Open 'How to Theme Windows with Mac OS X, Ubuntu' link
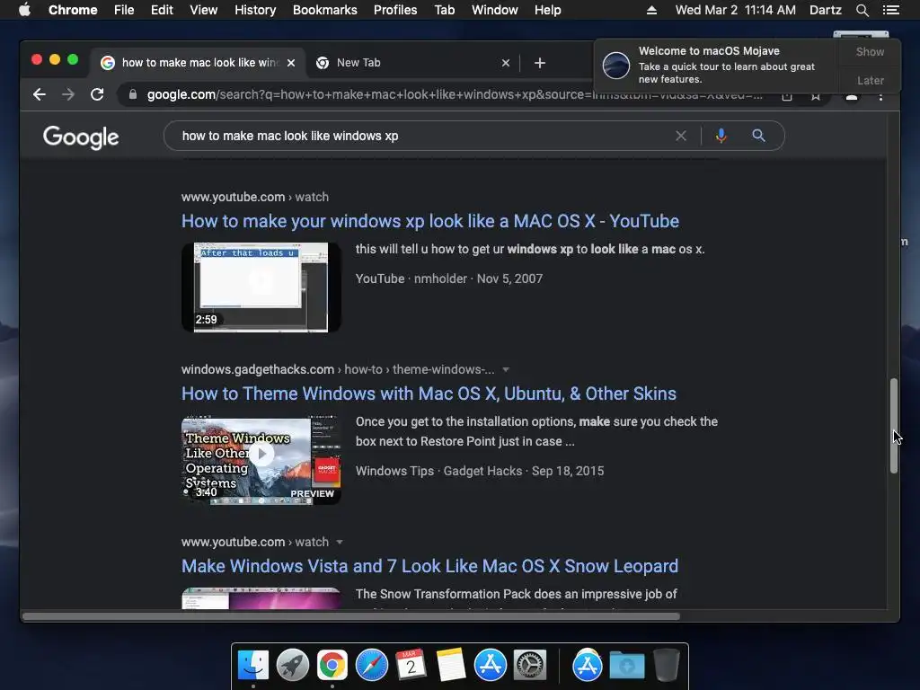The height and width of the screenshot is (690, 920). coord(429,394)
